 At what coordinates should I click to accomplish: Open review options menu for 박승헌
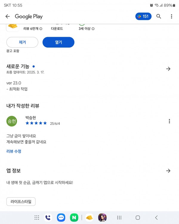coord(169,121)
